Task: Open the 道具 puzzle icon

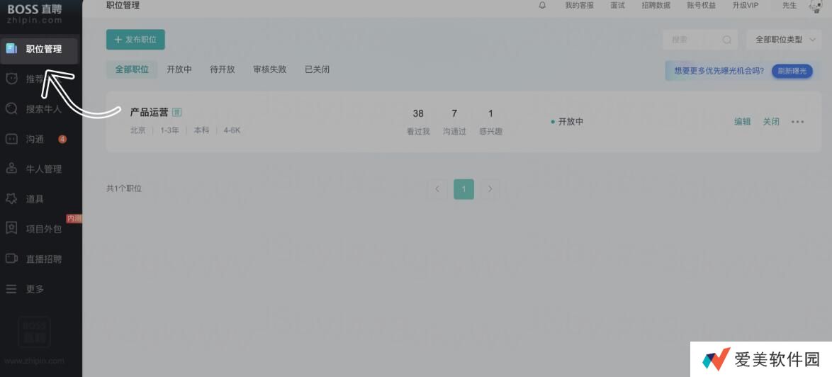Action: pyautogui.click(x=11, y=199)
